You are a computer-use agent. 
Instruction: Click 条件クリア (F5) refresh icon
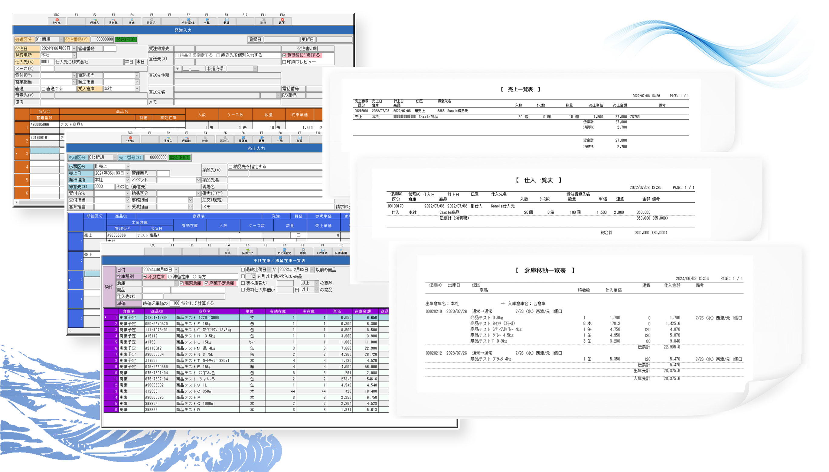pos(247,251)
